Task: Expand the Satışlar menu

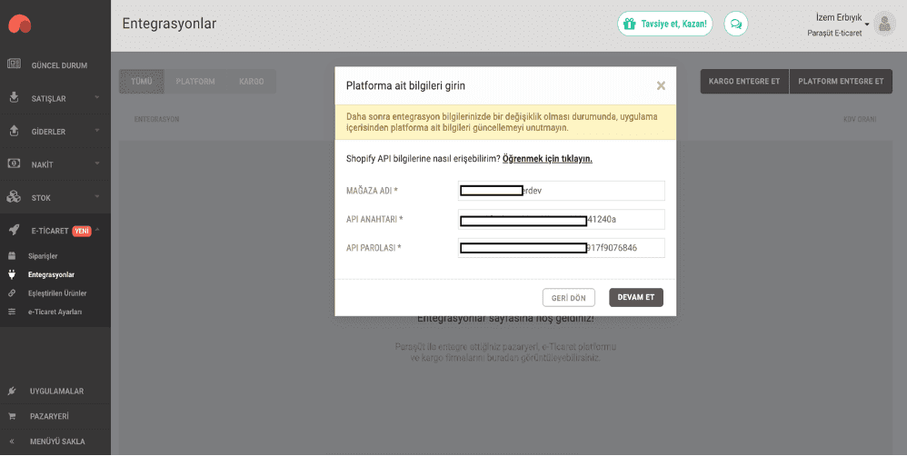Action: coord(55,98)
